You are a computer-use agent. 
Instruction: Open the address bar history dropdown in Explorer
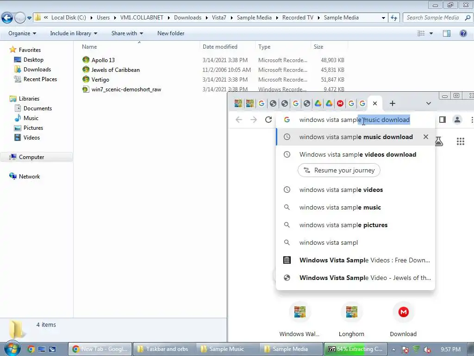[383, 18]
